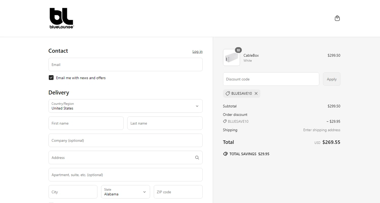Click the White variant label
The width and height of the screenshot is (380, 203).
click(248, 61)
